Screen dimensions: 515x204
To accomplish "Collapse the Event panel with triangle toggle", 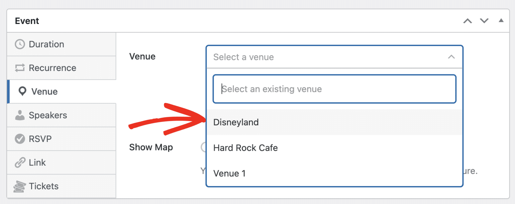I will pyautogui.click(x=501, y=21).
